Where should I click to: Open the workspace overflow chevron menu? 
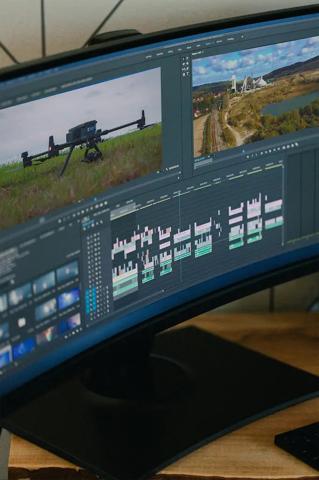click(x=242, y=37)
